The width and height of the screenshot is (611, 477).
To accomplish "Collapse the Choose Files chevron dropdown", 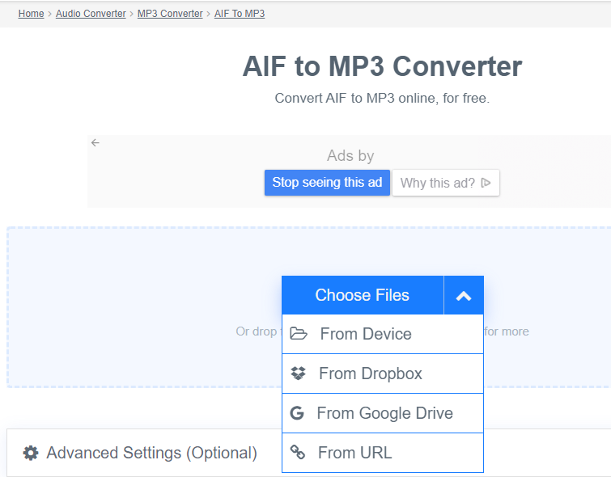I will pos(464,296).
